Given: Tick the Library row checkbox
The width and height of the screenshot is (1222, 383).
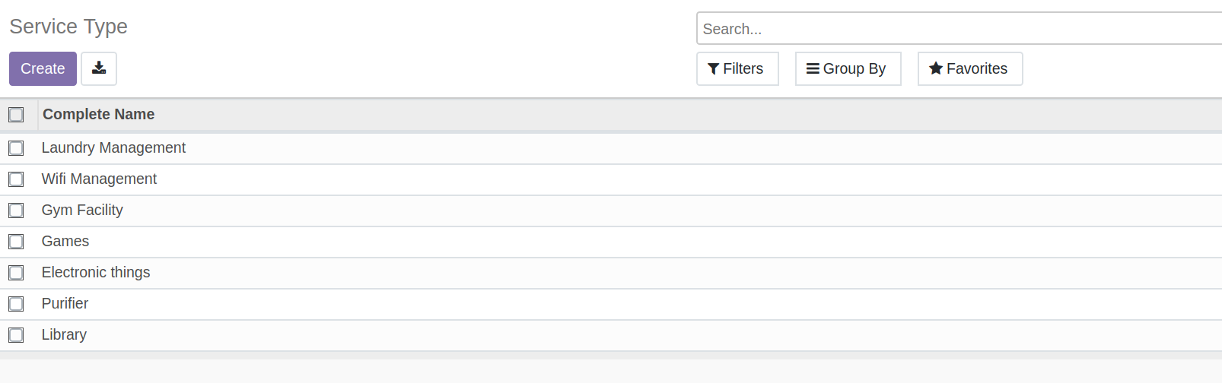Looking at the screenshot, I should (x=16, y=335).
